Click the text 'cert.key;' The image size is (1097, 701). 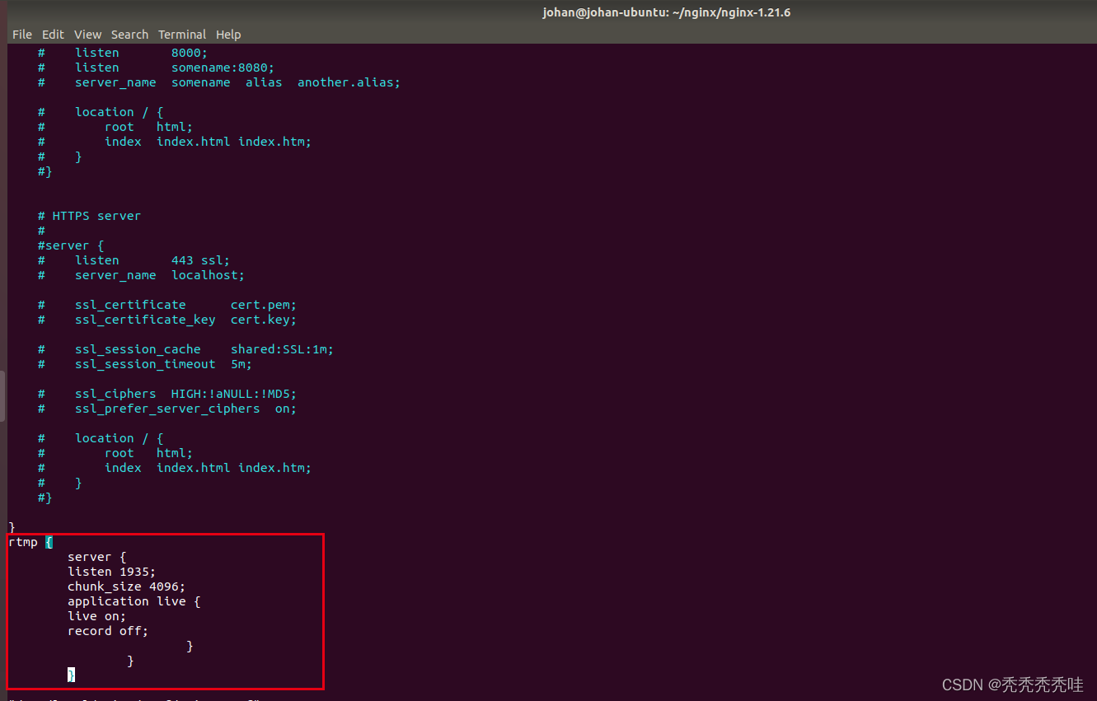(x=264, y=320)
